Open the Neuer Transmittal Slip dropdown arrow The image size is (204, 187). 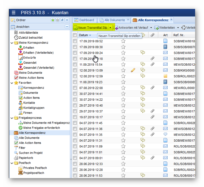pos(110,28)
